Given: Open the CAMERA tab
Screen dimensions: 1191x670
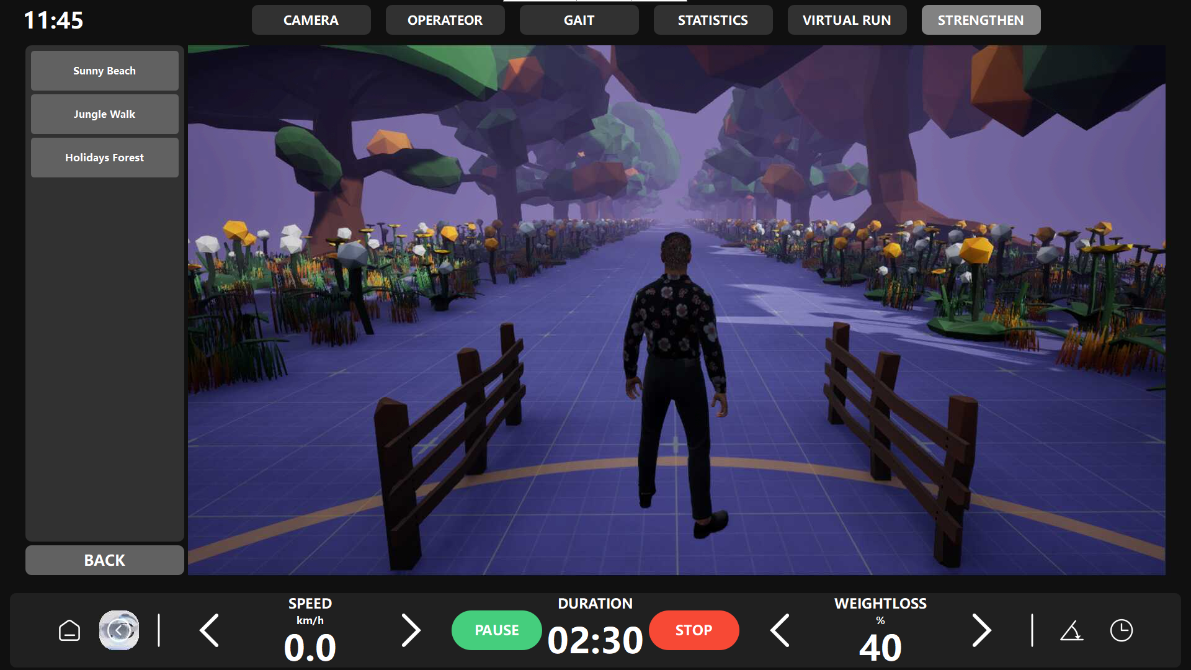Looking at the screenshot, I should click(311, 20).
